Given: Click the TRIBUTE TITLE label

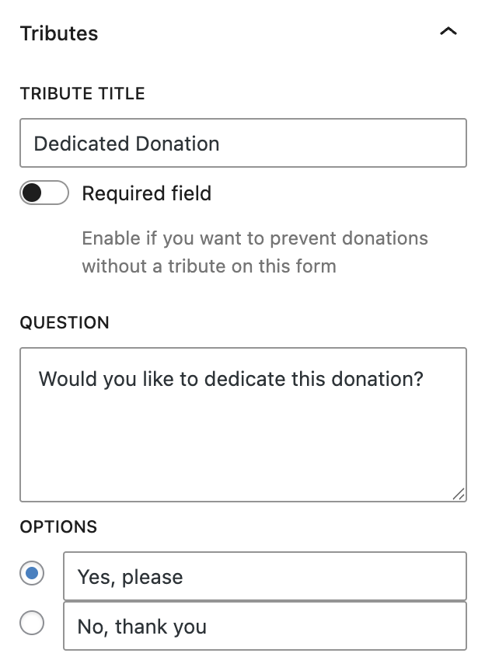Looking at the screenshot, I should [82, 94].
